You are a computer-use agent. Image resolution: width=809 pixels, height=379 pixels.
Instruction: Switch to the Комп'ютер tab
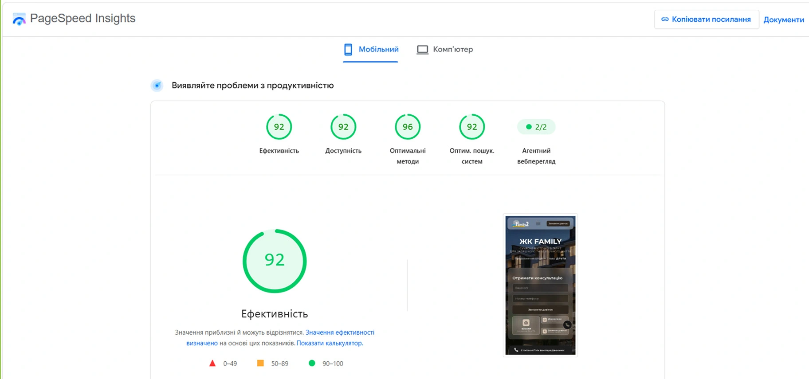[445, 49]
